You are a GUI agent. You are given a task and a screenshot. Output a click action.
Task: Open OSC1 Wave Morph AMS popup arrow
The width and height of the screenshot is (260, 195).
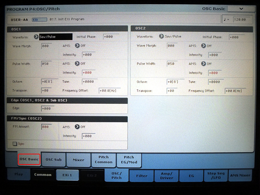77,45
